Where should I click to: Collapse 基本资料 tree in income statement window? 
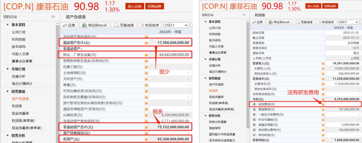click(x=205, y=22)
